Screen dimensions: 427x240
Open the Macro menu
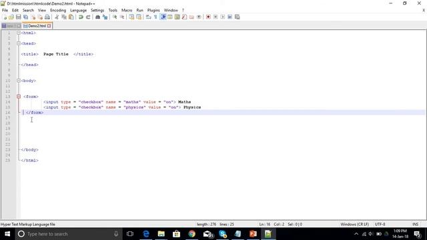(x=127, y=10)
